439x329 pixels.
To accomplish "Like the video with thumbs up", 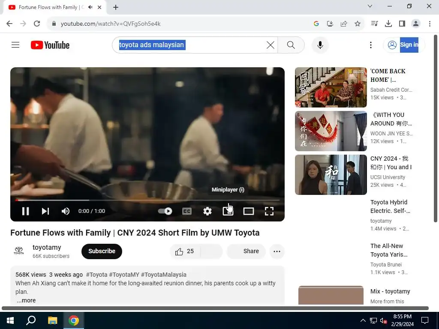I will click(184, 251).
